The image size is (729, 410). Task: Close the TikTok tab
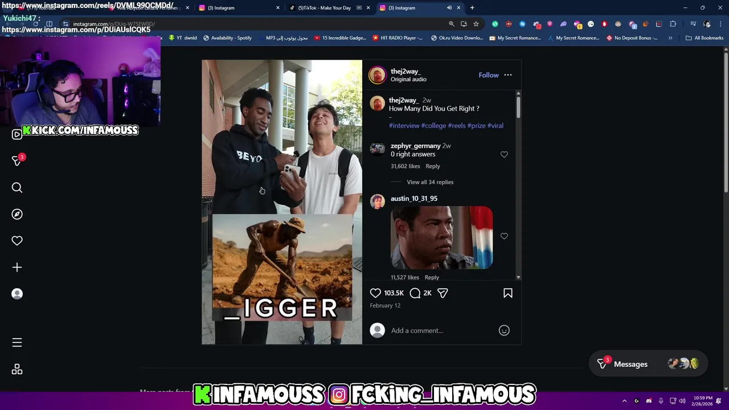coord(368,8)
